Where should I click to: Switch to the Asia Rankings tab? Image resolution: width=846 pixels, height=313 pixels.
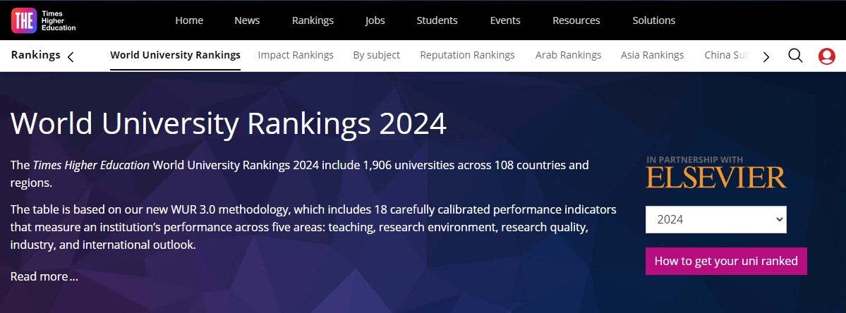coord(652,55)
